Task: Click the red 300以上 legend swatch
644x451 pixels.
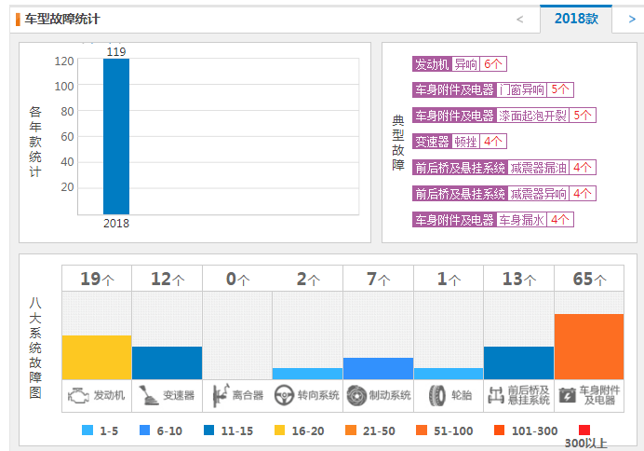Action: pos(584,430)
